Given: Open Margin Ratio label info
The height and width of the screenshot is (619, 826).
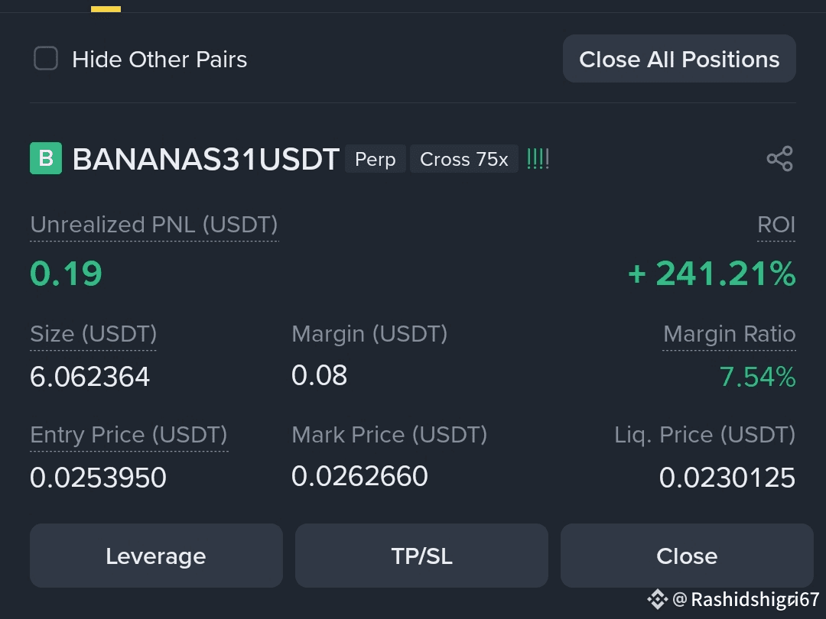Looking at the screenshot, I should (729, 334).
